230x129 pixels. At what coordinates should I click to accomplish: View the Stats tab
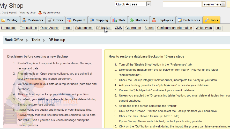(x=119, y=20)
